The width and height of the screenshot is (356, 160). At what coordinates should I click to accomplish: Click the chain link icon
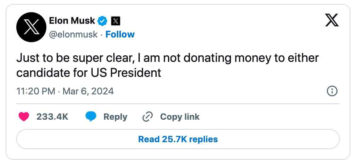tap(147, 117)
